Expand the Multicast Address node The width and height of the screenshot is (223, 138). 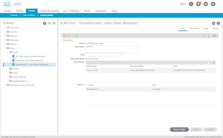pyautogui.click(x=8, y=81)
